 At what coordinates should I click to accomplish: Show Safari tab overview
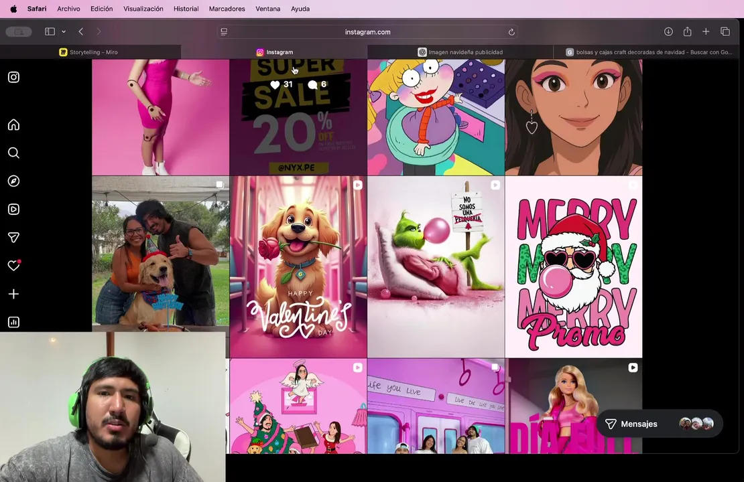pyautogui.click(x=725, y=31)
